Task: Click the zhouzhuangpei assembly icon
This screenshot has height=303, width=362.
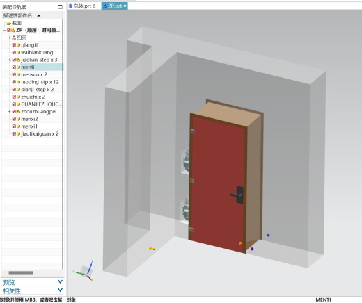Action: click(18, 112)
